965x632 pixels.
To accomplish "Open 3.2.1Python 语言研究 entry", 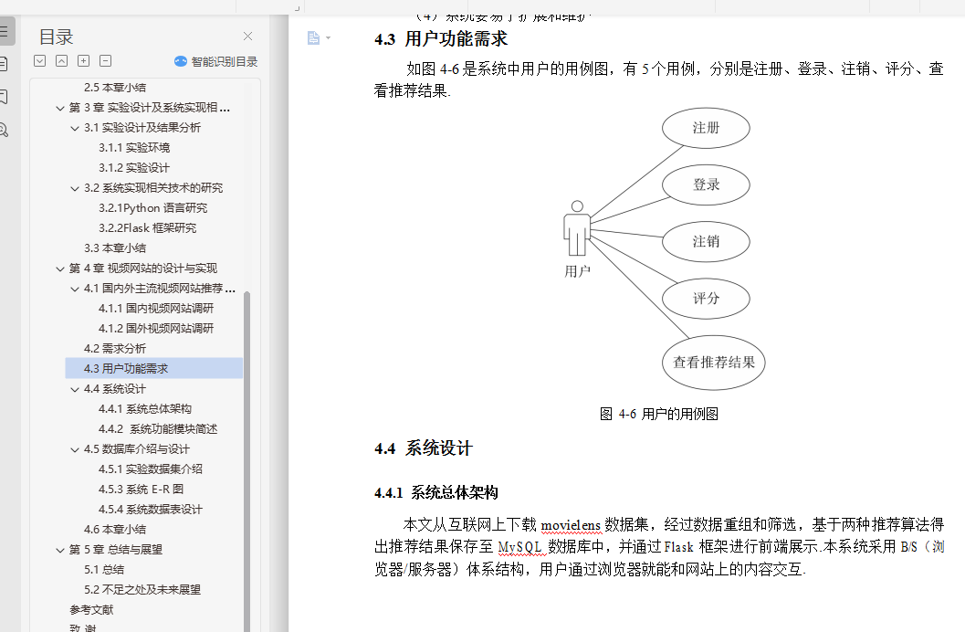I will pyautogui.click(x=152, y=208).
